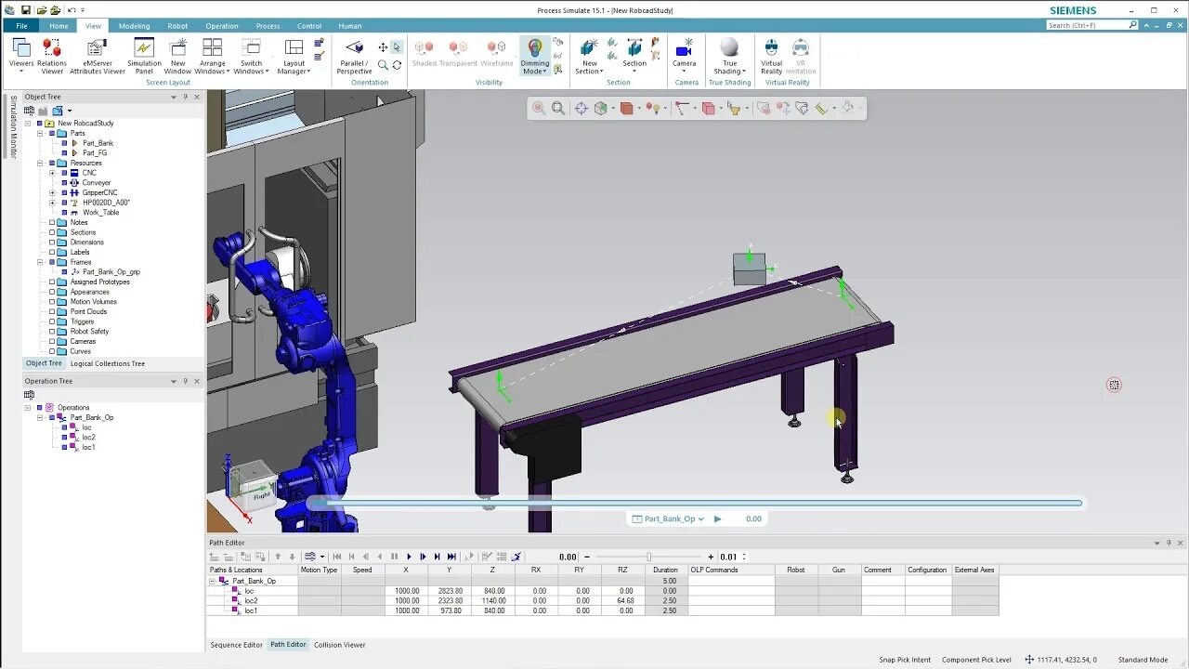Switch to the Modeling ribbon tab

pos(134,26)
